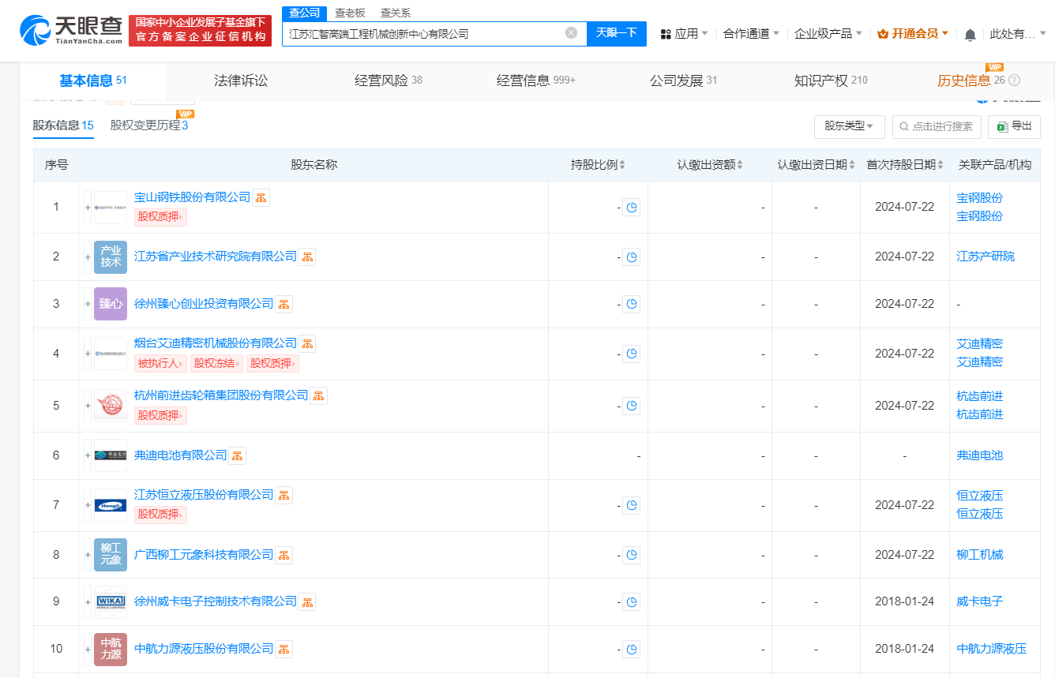The width and height of the screenshot is (1055, 678).
Task: Open the 恒立液压 related product link
Action: [x=979, y=496]
